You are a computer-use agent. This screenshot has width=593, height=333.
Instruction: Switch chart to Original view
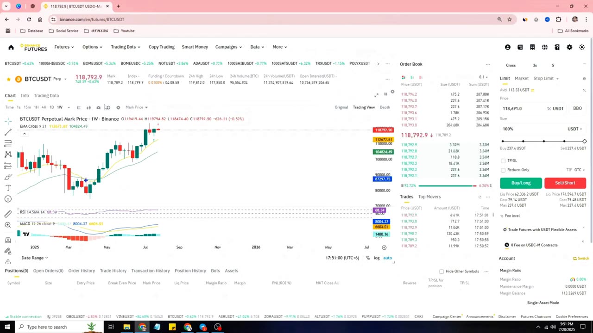341,107
